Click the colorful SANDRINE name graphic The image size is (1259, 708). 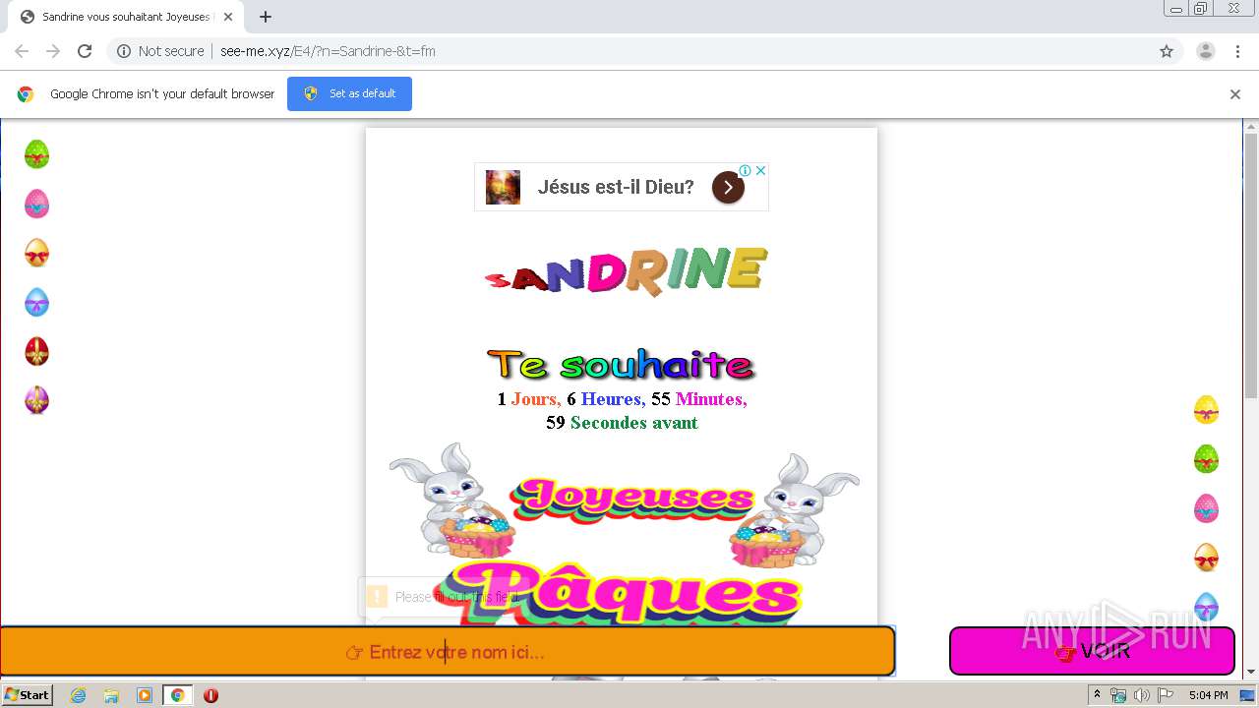[627, 270]
